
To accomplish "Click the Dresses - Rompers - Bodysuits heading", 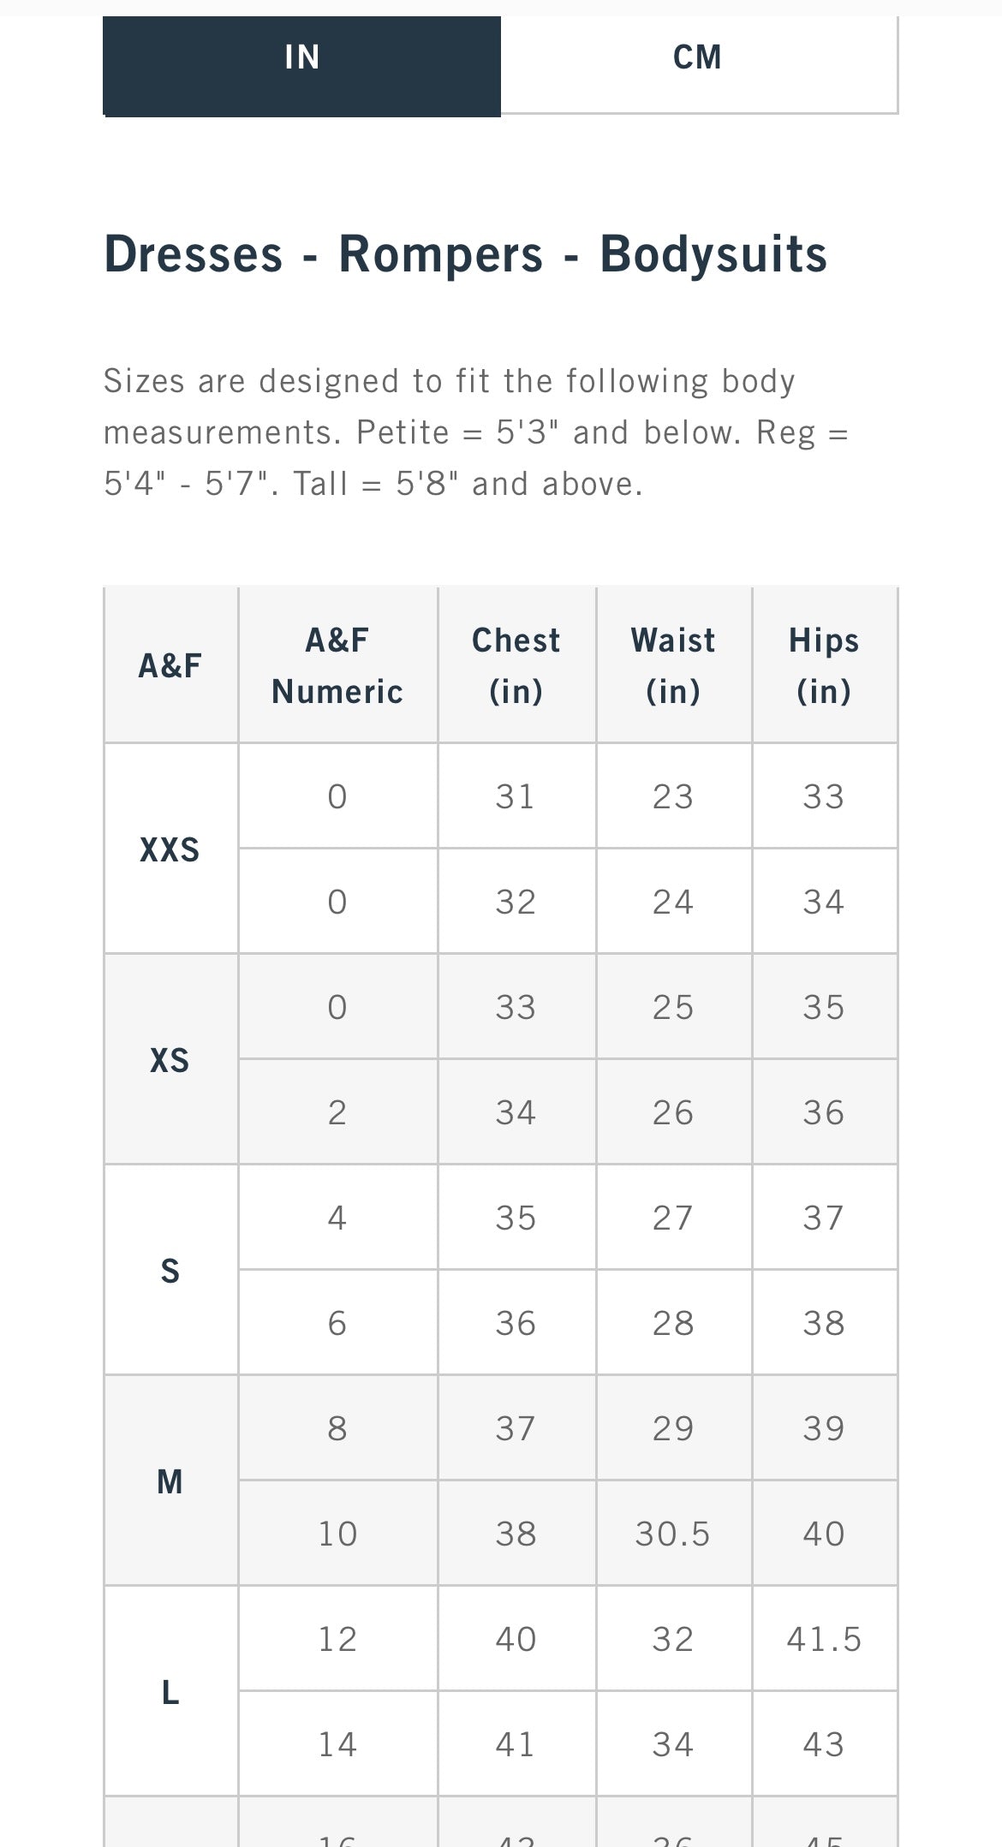I will coord(466,254).
